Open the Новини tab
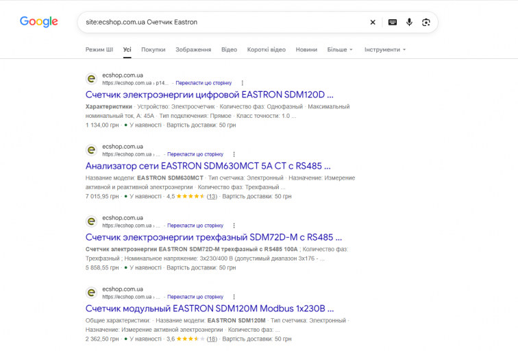Image resolution: width=518 pixels, height=351 pixels. coord(306,49)
